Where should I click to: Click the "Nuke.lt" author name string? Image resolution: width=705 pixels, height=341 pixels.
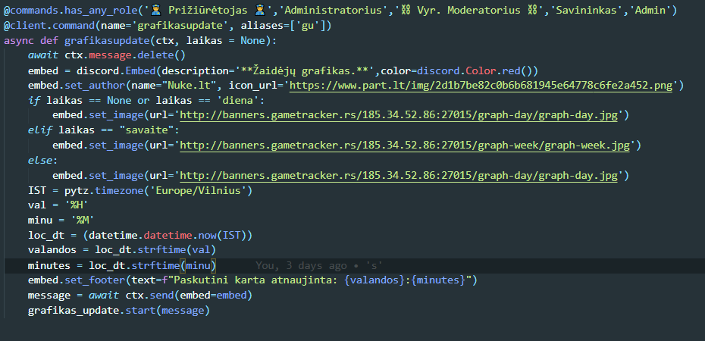[192, 86]
